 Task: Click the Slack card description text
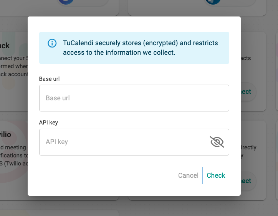click(x=14, y=66)
